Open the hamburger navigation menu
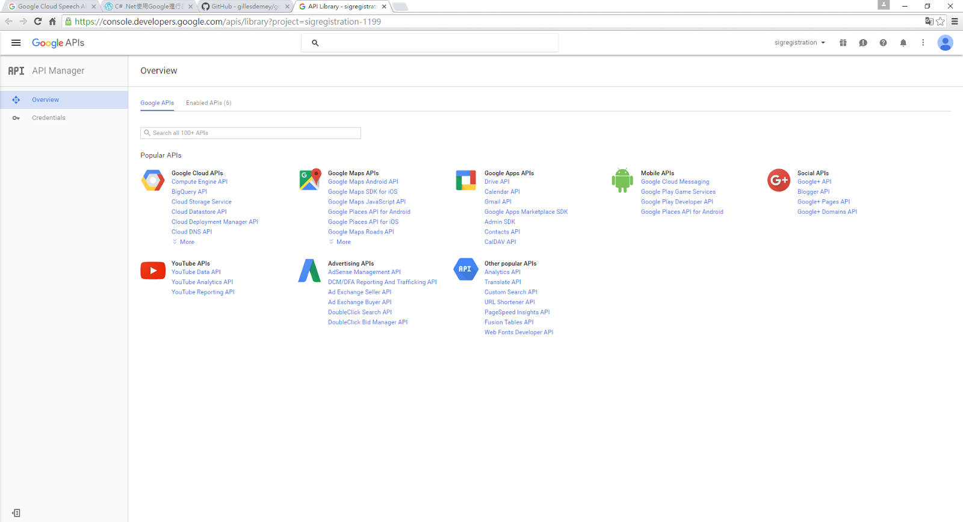The image size is (963, 522). pyautogui.click(x=16, y=43)
